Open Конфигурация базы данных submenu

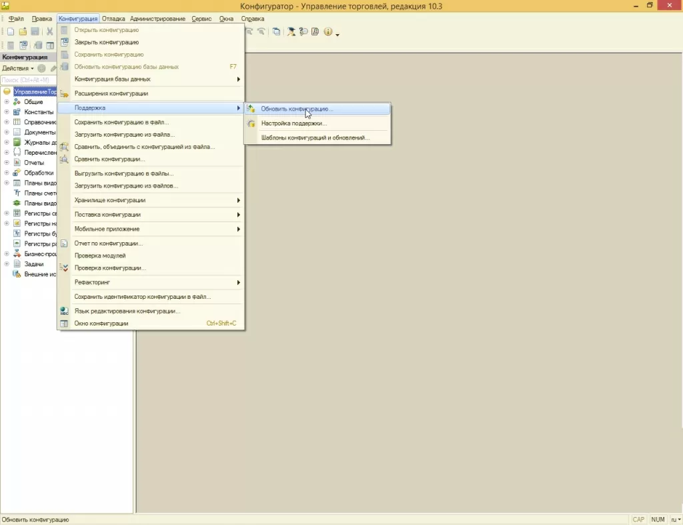[x=151, y=79]
